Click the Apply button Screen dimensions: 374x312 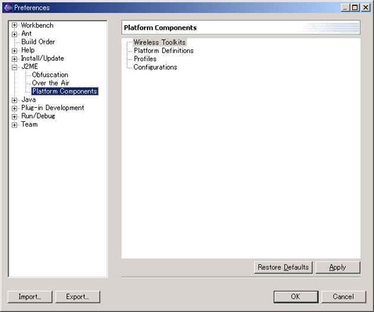337,268
